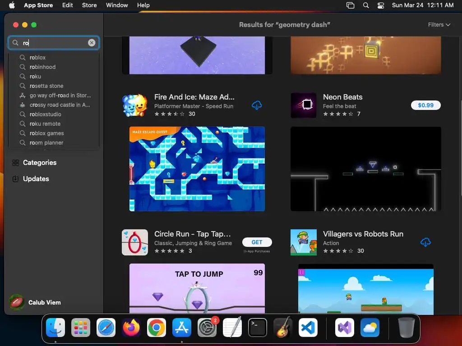This screenshot has height=346, width=462.
Task: Open the Edit menu
Action: coord(68,5)
